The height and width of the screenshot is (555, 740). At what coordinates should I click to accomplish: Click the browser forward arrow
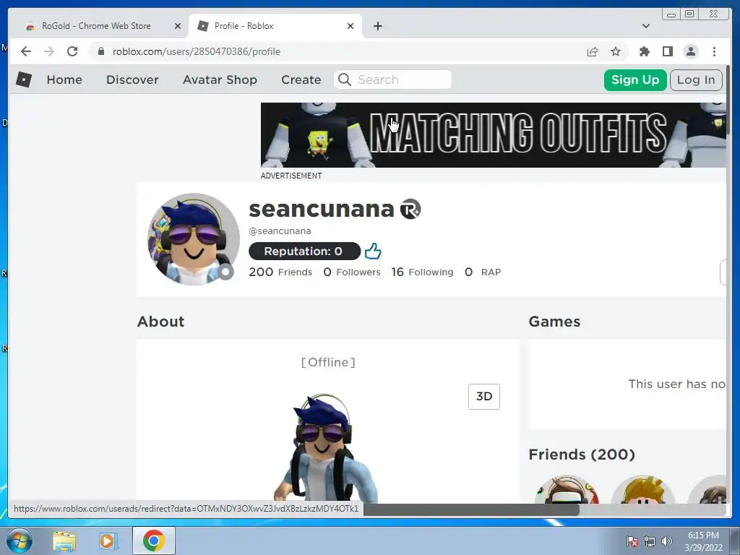49,51
